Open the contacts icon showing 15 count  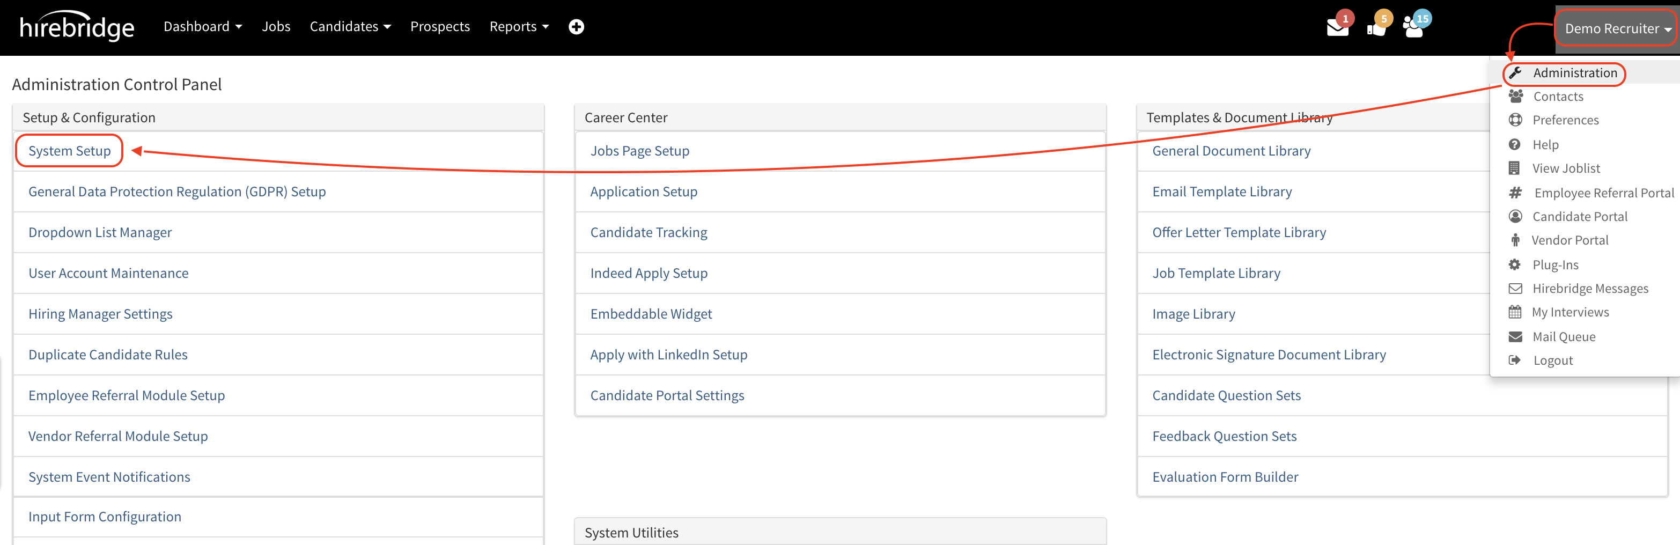coord(1414,27)
